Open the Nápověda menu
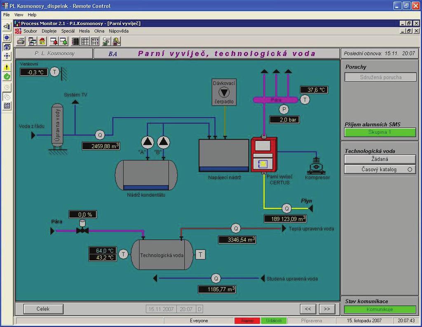422x327 pixels. [x=118, y=31]
